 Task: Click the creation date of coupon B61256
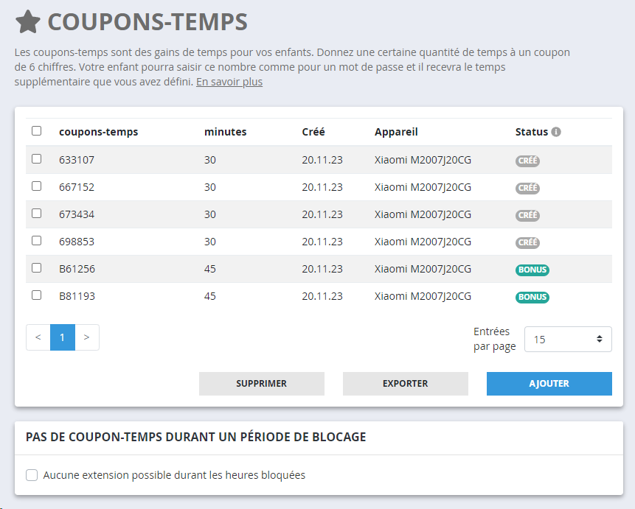[322, 269]
